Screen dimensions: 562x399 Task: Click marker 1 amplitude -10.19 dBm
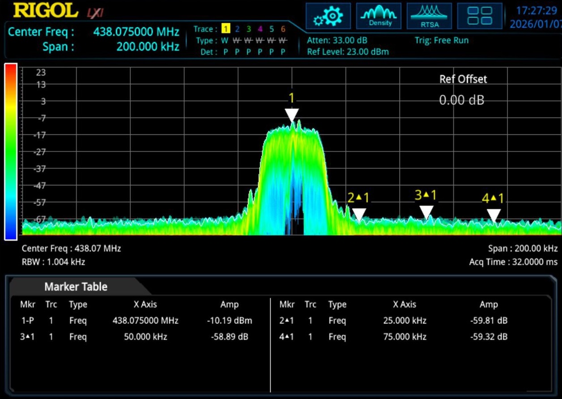[x=230, y=321]
